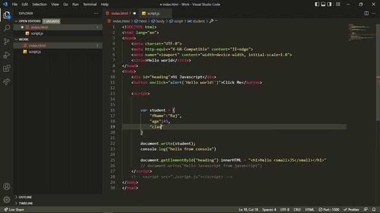Toggle the secondary side bar layout icon

point(330,4)
